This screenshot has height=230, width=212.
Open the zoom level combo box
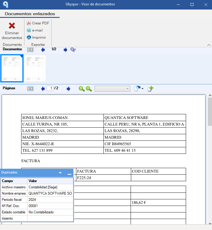click(x=112, y=89)
